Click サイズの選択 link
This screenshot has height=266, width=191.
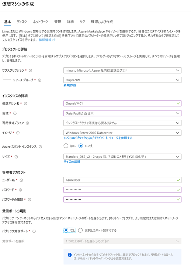pos(72,162)
